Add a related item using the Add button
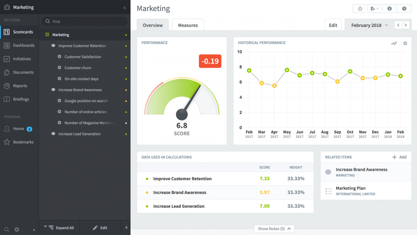 pyautogui.click(x=399, y=157)
